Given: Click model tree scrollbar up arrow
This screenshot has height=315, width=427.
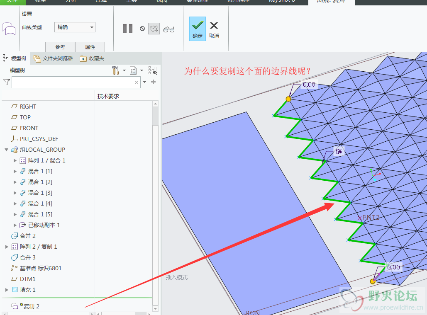Looking at the screenshot, I should 156,104.
